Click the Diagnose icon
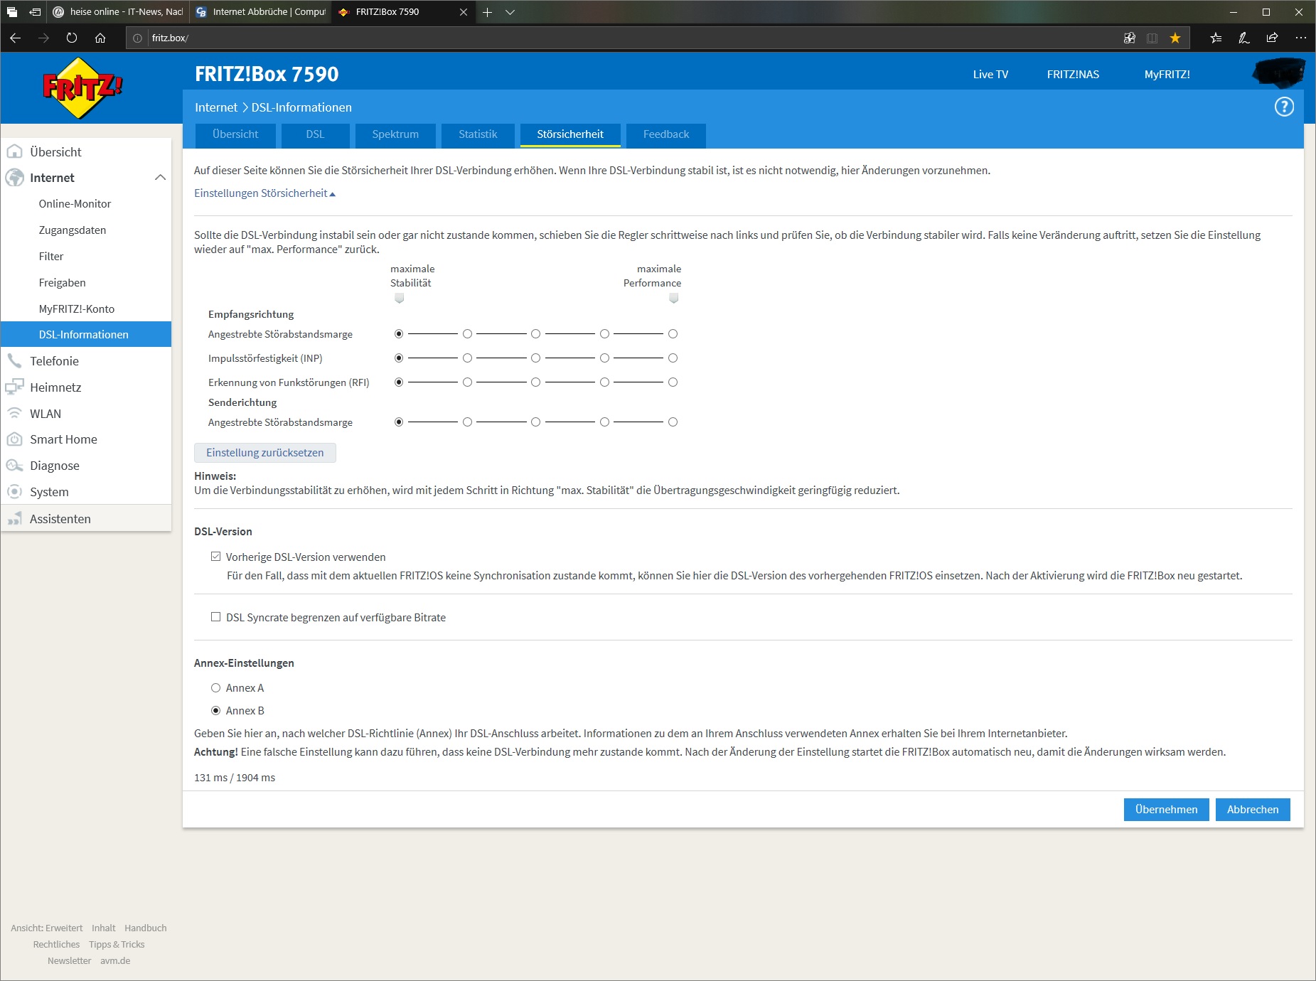 tap(14, 466)
